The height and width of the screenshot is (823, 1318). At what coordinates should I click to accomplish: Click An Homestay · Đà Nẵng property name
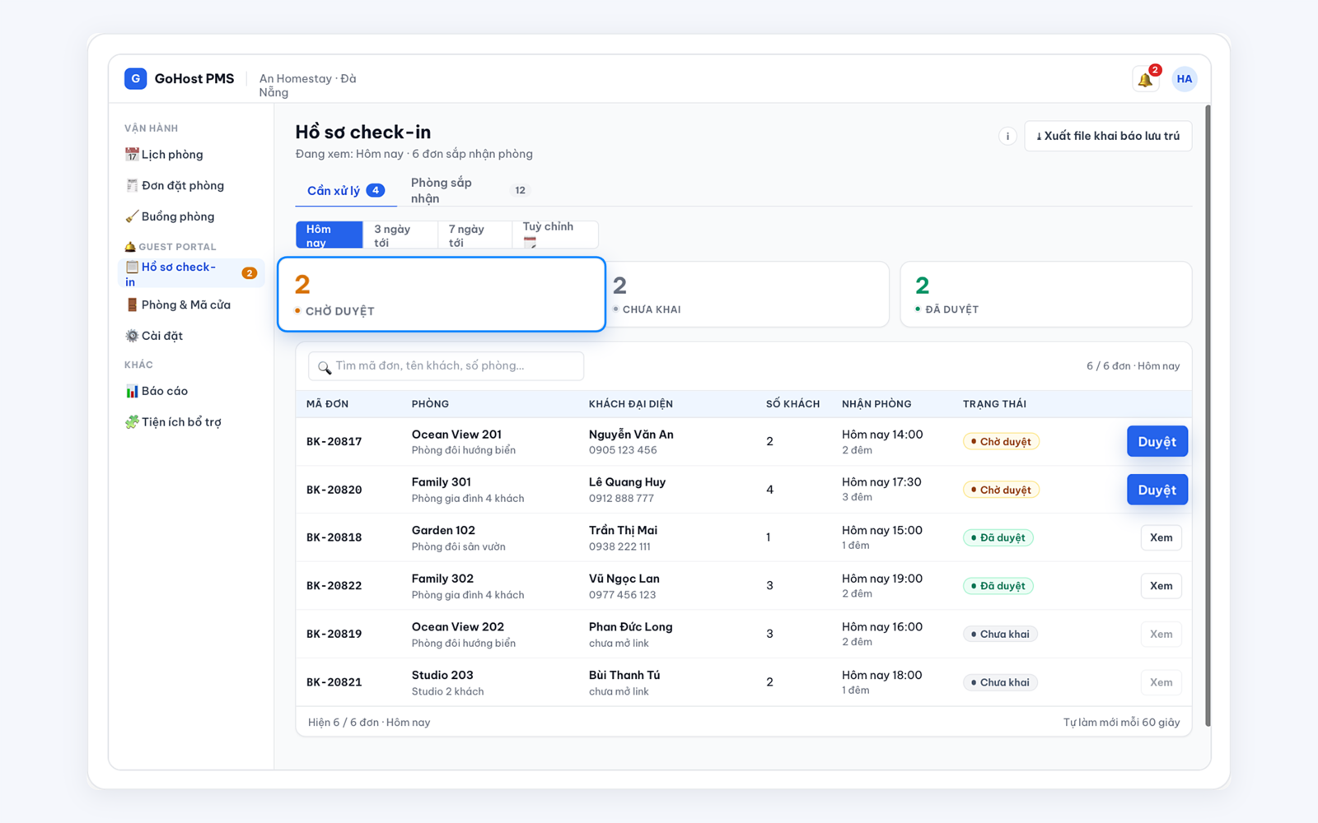[x=307, y=86]
